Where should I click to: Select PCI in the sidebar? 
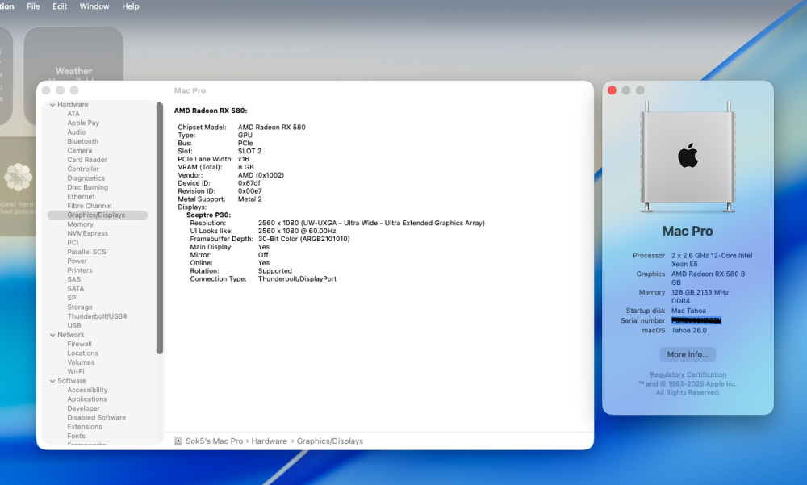(73, 242)
